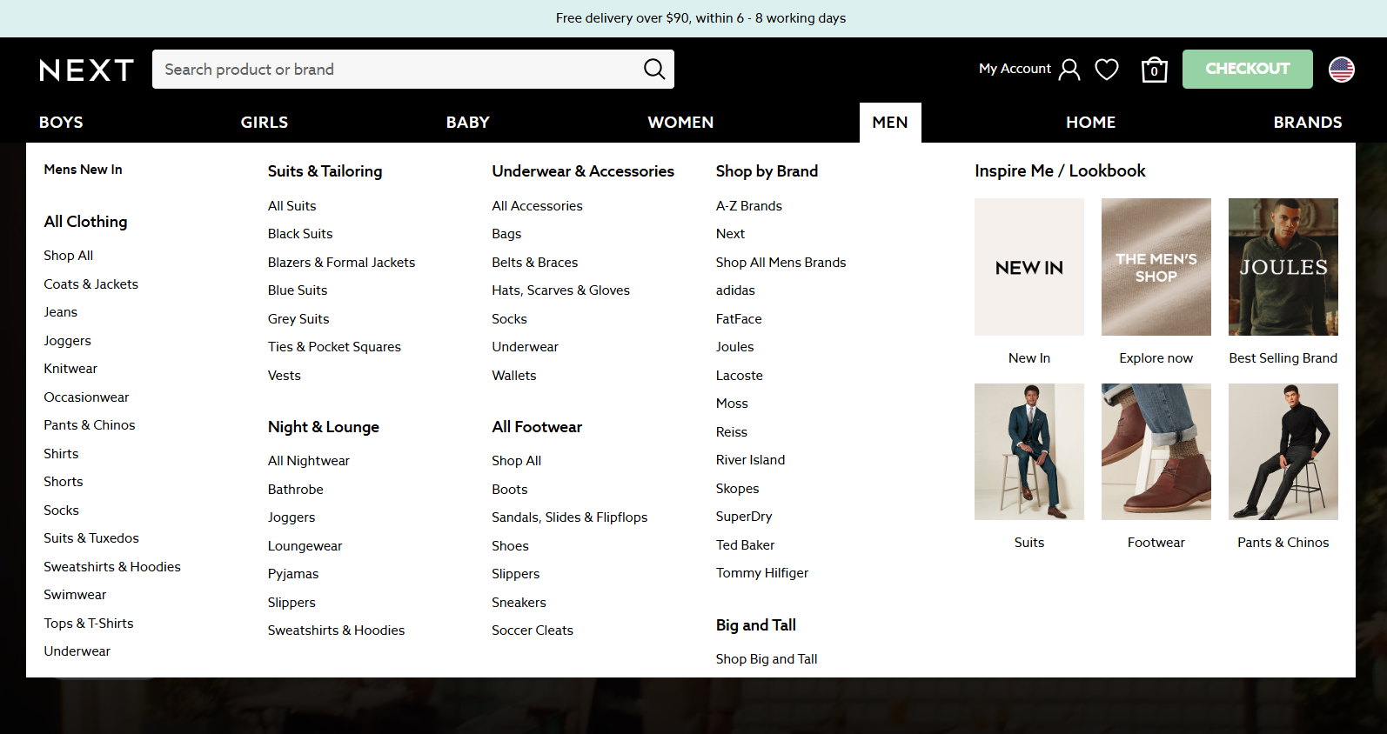
Task: Click the search magnifier icon
Action: tap(654, 69)
